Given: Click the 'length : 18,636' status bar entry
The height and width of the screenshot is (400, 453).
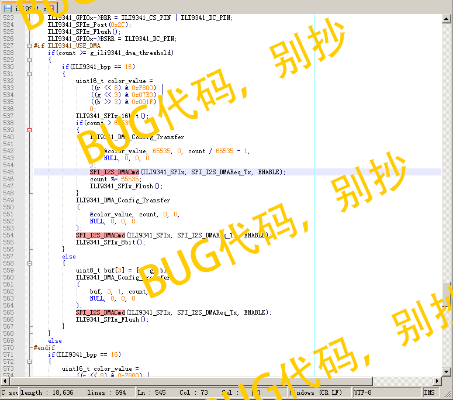Looking at the screenshot, I should point(47,392).
